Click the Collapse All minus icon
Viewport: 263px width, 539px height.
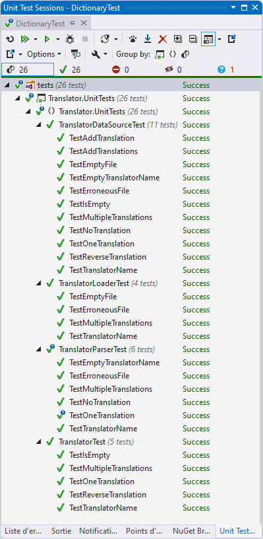point(193,39)
